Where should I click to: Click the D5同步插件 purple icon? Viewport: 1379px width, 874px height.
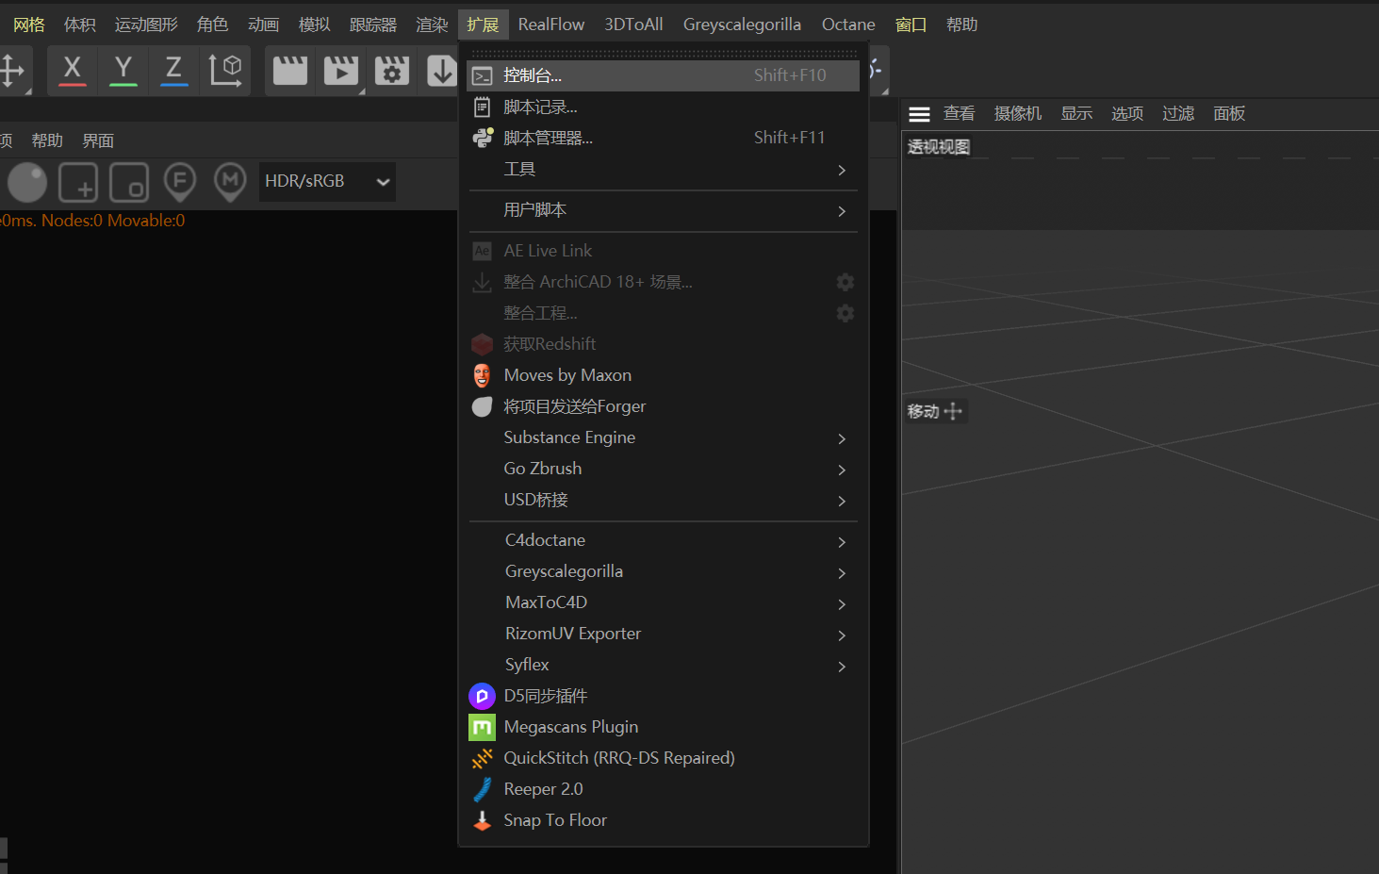[x=483, y=696]
